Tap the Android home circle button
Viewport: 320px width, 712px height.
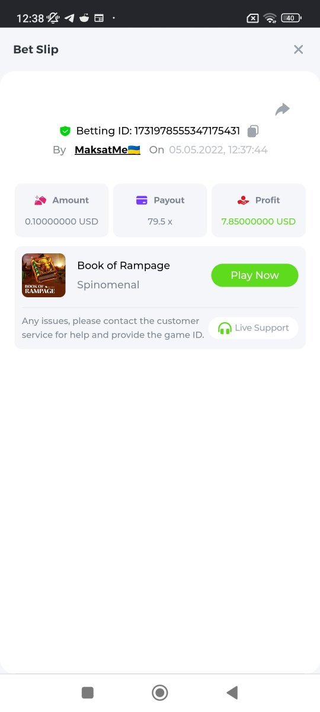[160, 692]
